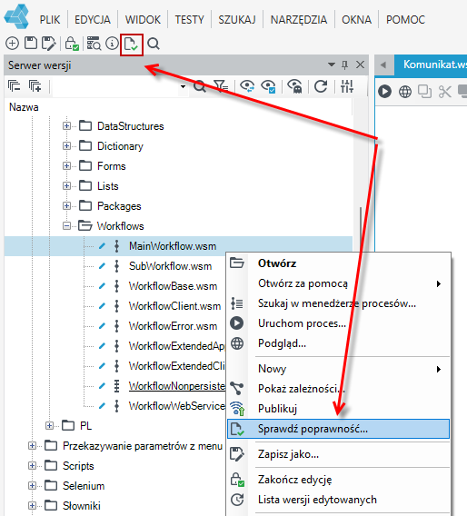467x516 pixels.
Task: Click the filter funnel icon
Action: coord(221,86)
